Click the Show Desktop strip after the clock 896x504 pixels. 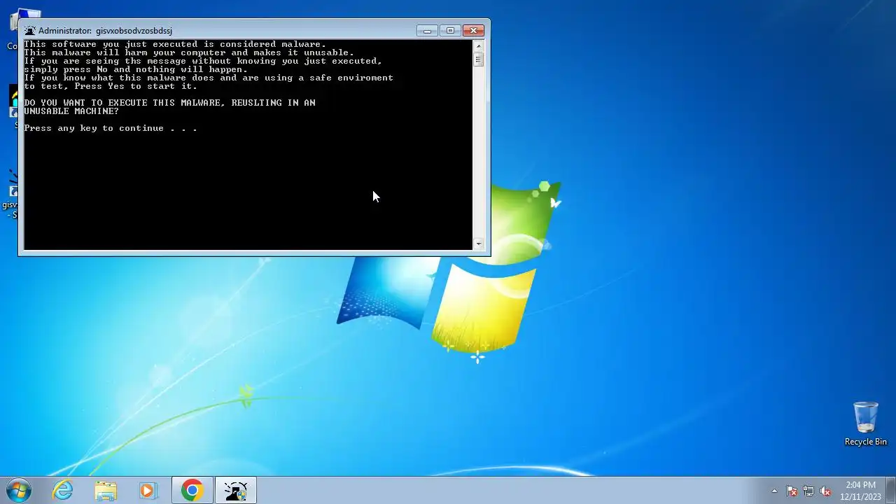point(891,490)
